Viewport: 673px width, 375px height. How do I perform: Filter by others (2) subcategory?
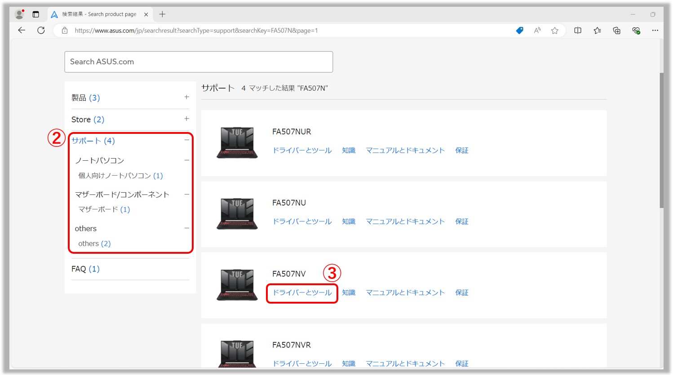click(94, 243)
